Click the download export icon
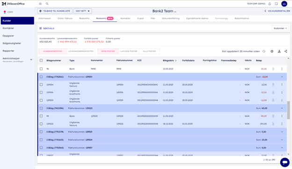This screenshot has width=292, height=169. [x=279, y=51]
